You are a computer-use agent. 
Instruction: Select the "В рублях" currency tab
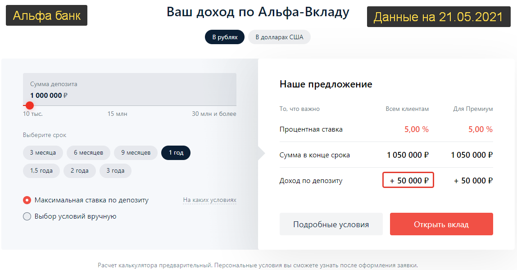click(224, 37)
